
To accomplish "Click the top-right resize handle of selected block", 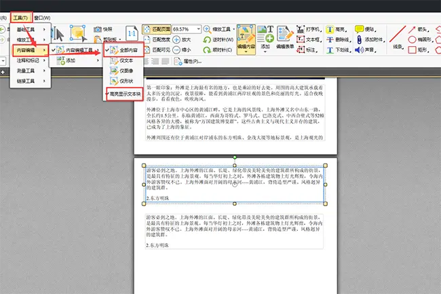I will 326,166.
